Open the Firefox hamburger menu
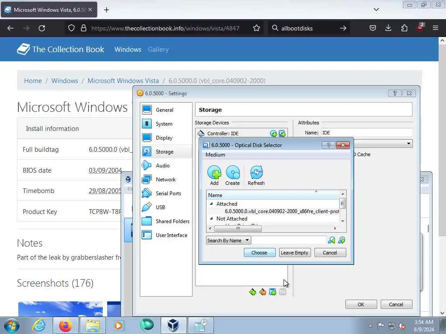Image resolution: width=446 pixels, height=334 pixels. point(436,28)
